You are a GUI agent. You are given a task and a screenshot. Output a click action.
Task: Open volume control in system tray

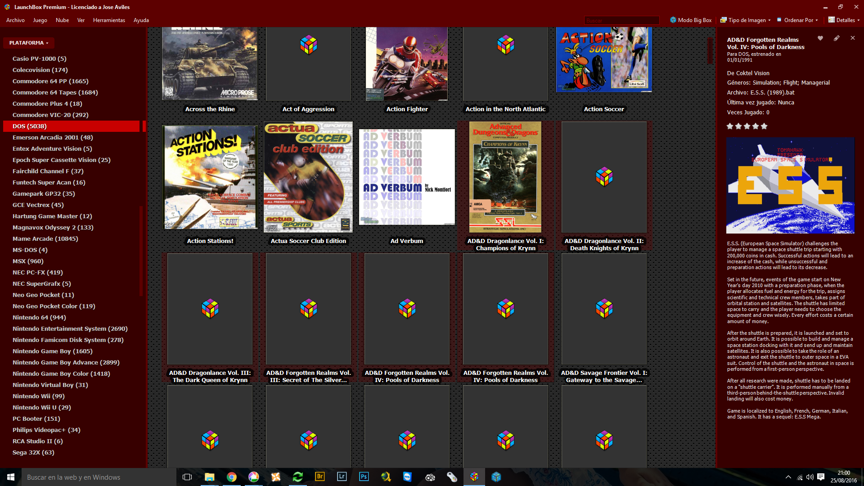(810, 477)
